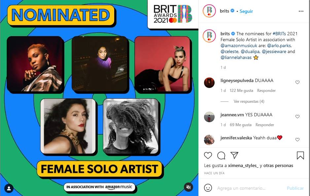Unmute video using the speaker icon
The height and width of the screenshot is (196, 310).
coord(189,187)
